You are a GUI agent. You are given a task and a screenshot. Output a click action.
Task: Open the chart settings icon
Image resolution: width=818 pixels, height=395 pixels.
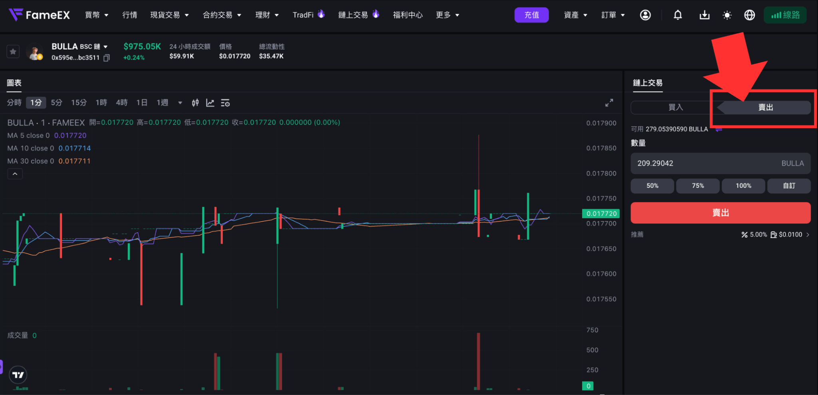tap(225, 103)
